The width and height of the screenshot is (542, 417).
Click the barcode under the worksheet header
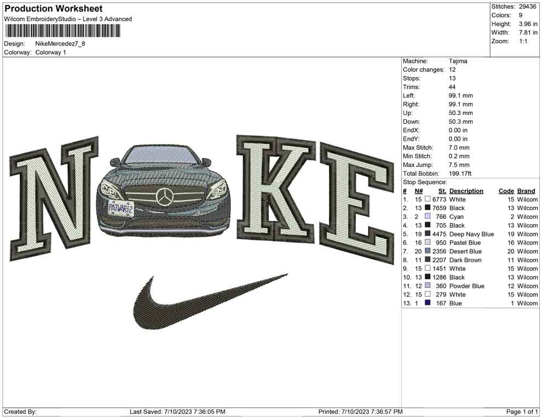pos(62,31)
